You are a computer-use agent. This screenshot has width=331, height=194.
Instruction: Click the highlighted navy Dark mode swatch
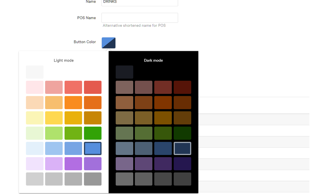click(183, 148)
